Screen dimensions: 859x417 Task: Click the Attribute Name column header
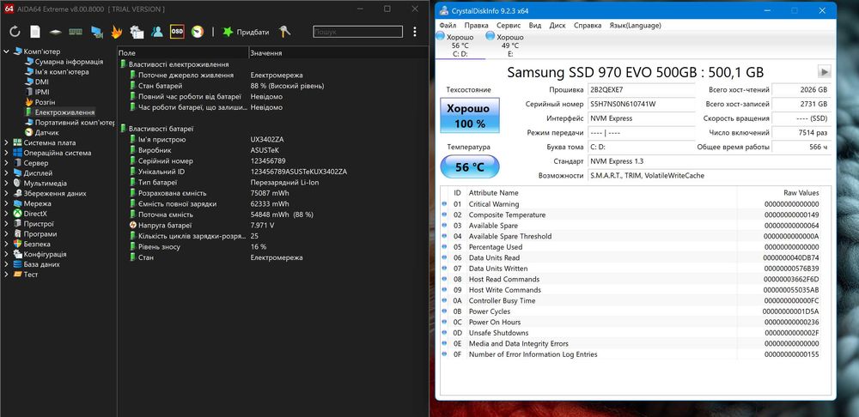pyautogui.click(x=493, y=193)
